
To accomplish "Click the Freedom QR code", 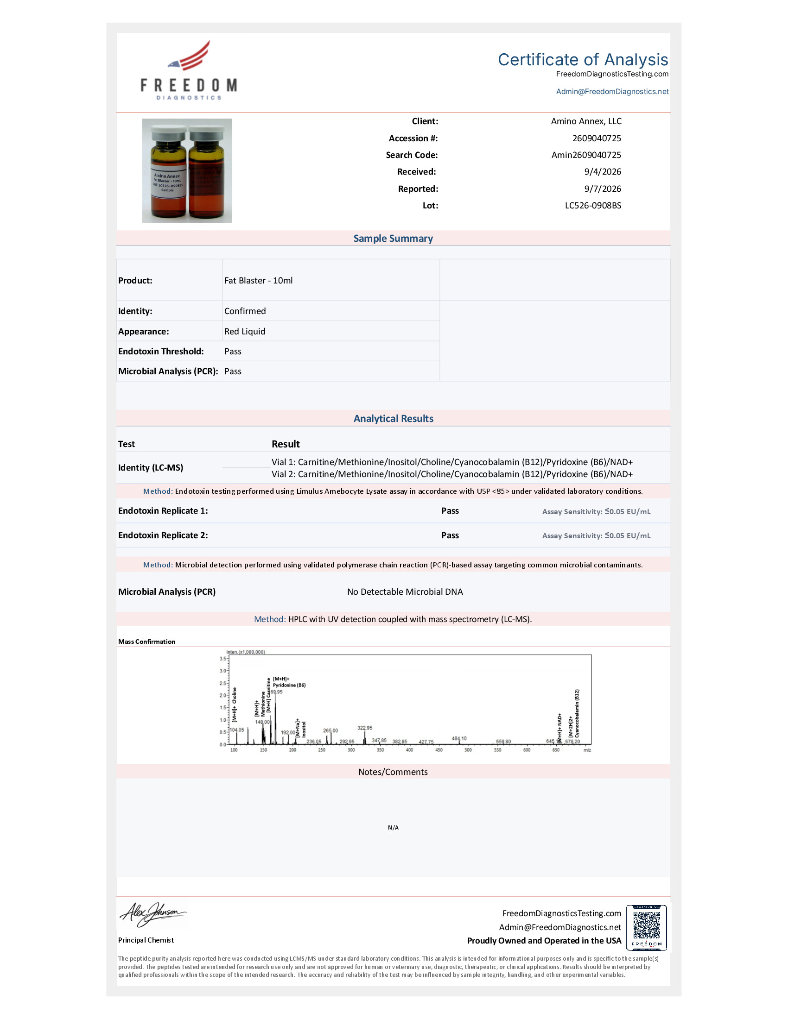I will pyautogui.click(x=647, y=928).
